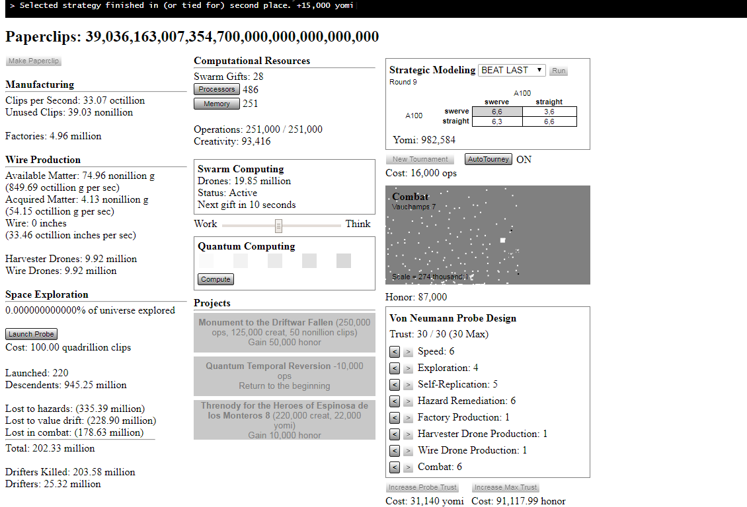Select the Threnody for the Heroes project
The height and width of the screenshot is (507, 747).
point(284,420)
